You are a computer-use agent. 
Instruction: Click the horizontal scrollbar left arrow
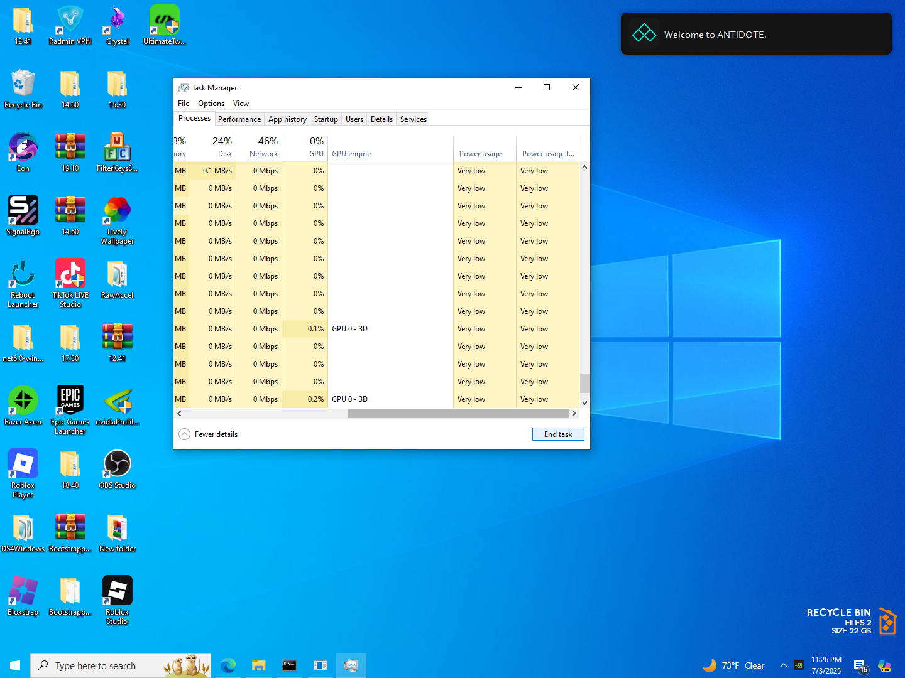(x=180, y=413)
